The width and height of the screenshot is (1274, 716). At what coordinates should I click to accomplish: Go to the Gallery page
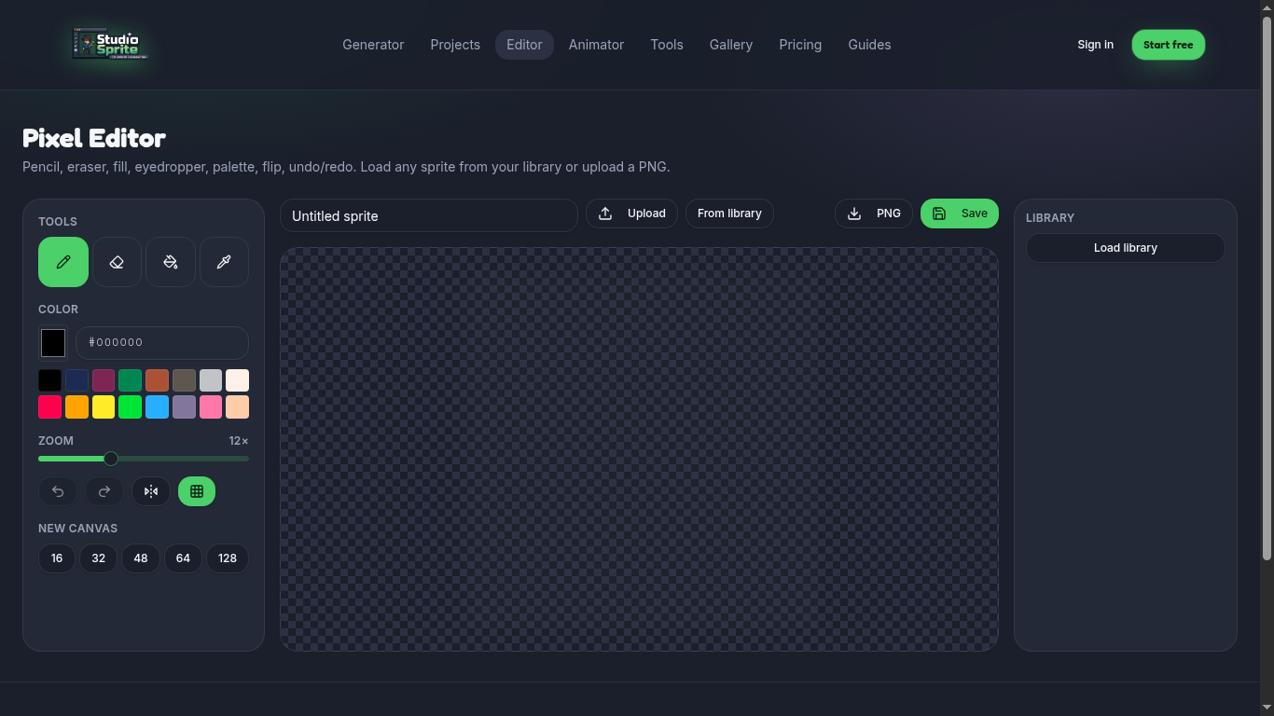730,45
